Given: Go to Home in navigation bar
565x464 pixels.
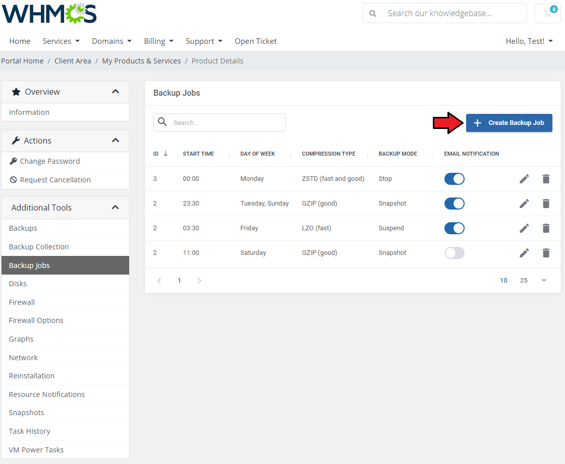Looking at the screenshot, I should [x=20, y=41].
